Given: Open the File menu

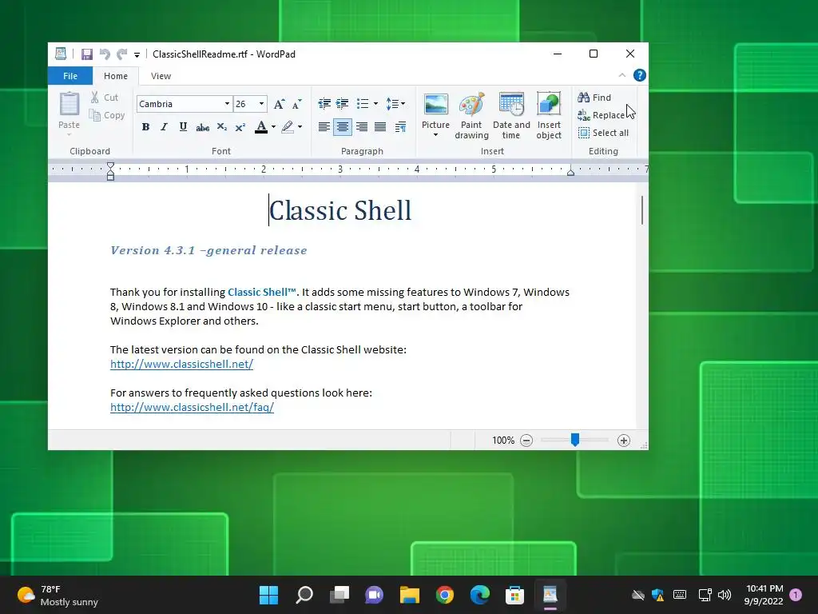Looking at the screenshot, I should pyautogui.click(x=70, y=76).
